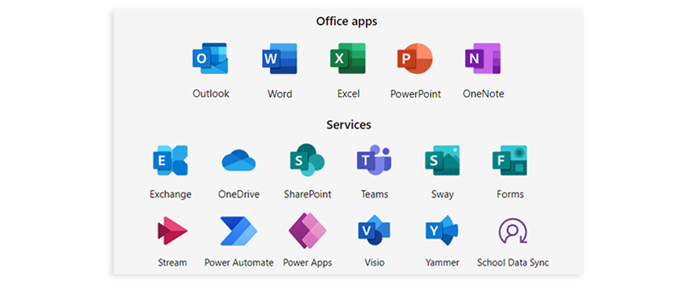Select the Visio text label
This screenshot has width=696, height=282.
(375, 263)
